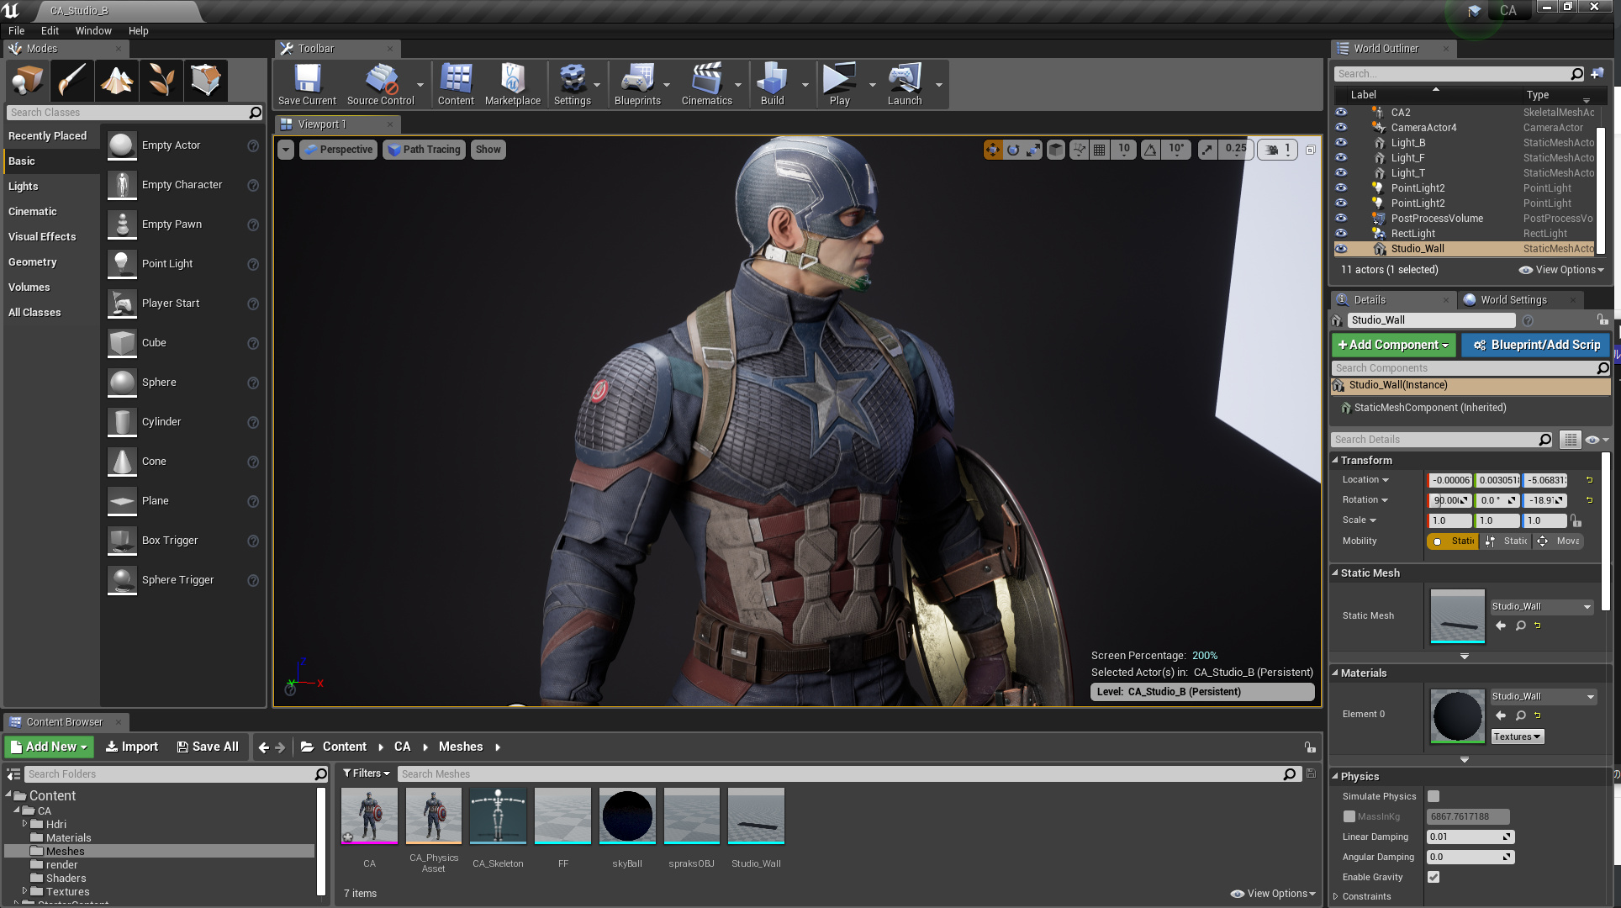Screen dimensions: 1621x908
Task: Click the Import button
Action: click(131, 747)
